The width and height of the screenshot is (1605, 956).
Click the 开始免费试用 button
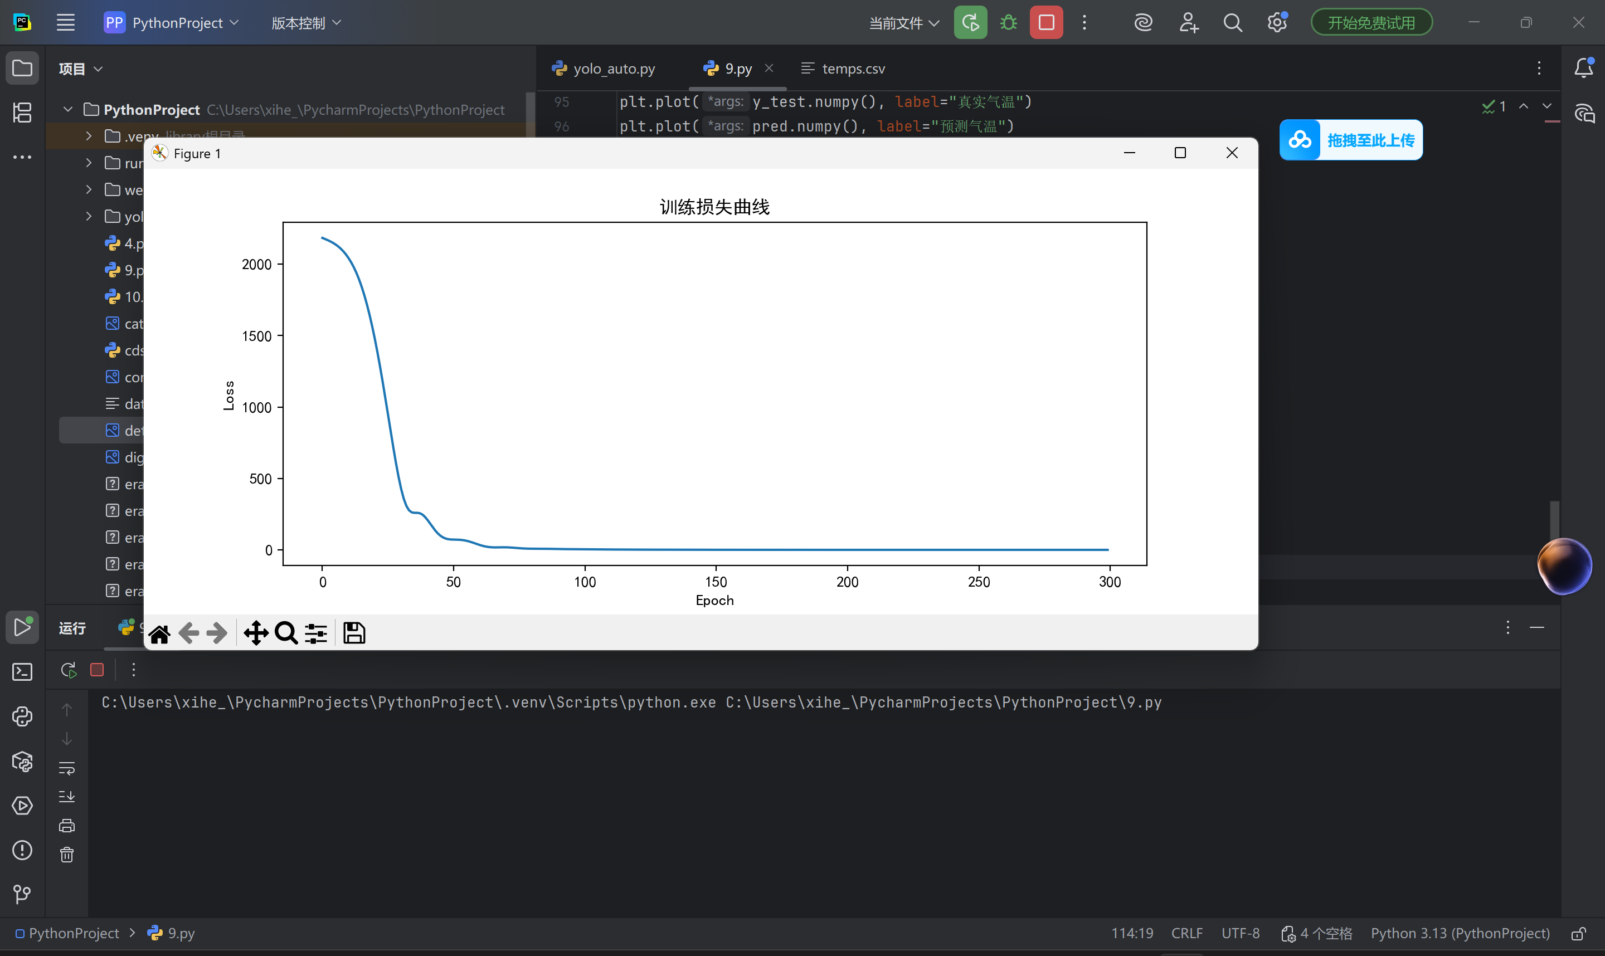[1371, 23]
